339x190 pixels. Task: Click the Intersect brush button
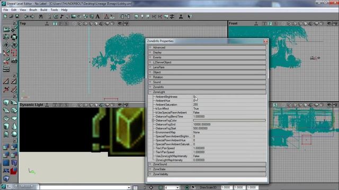tap(6, 155)
